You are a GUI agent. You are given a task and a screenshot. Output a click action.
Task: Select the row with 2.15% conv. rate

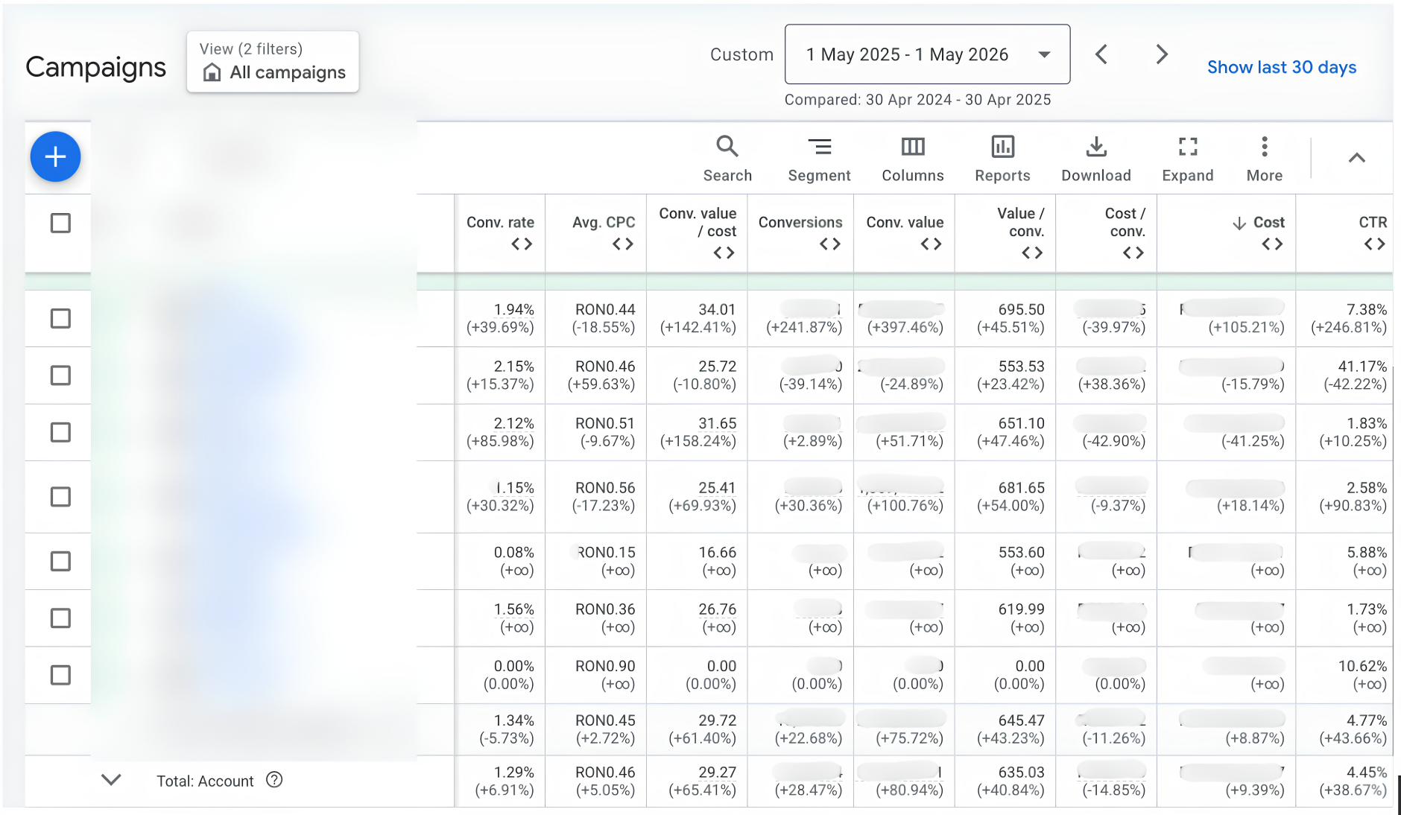[60, 375]
